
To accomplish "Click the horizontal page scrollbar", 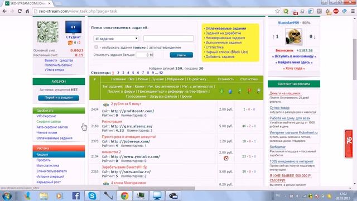I will (x=157, y=188).
